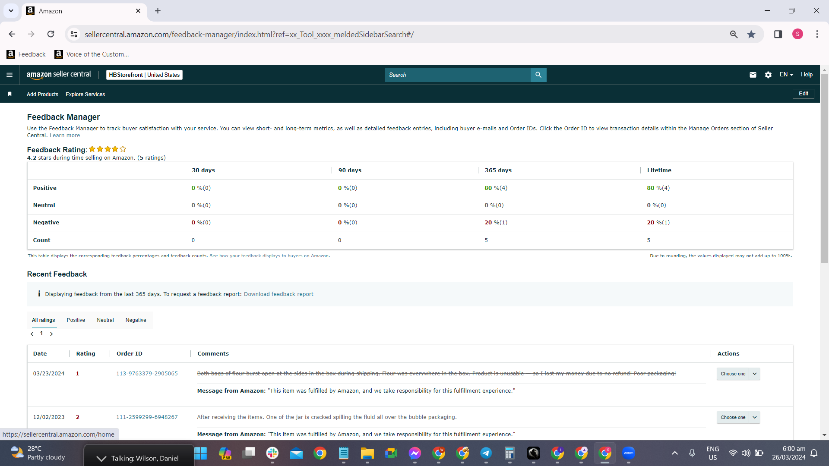The image size is (829, 466).
Task: Open the Add Products menu item
Action: point(42,94)
